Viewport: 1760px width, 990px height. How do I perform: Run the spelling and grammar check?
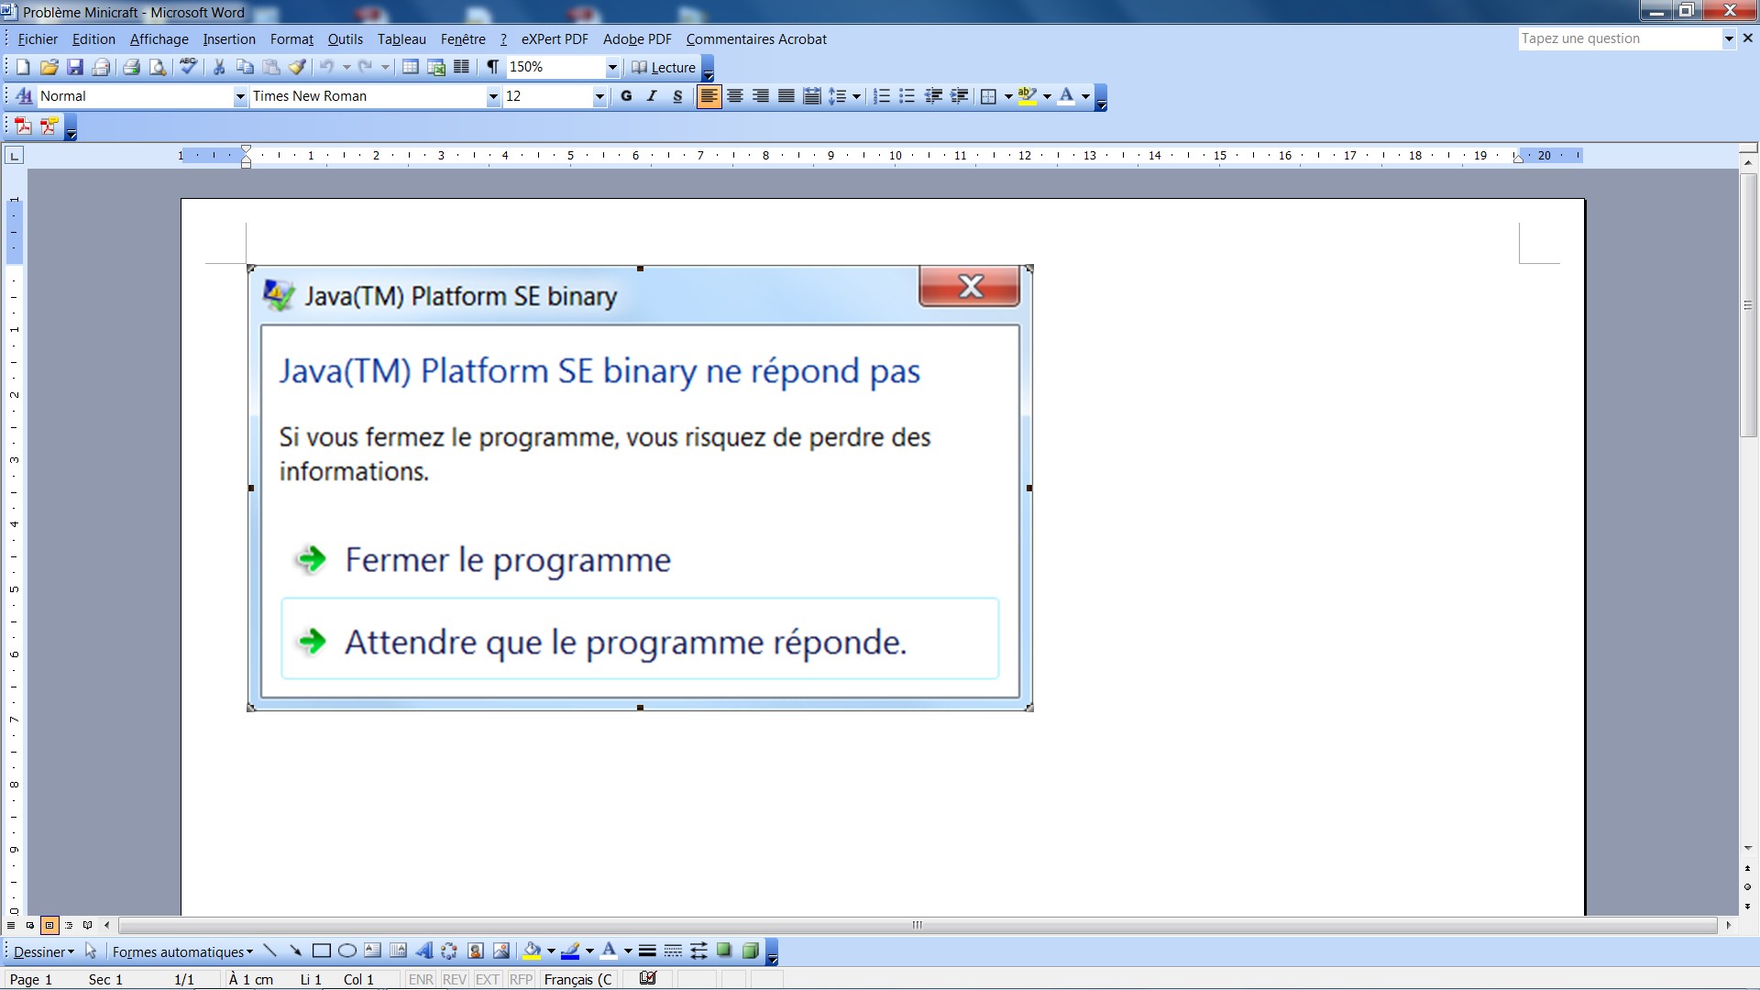(x=188, y=67)
